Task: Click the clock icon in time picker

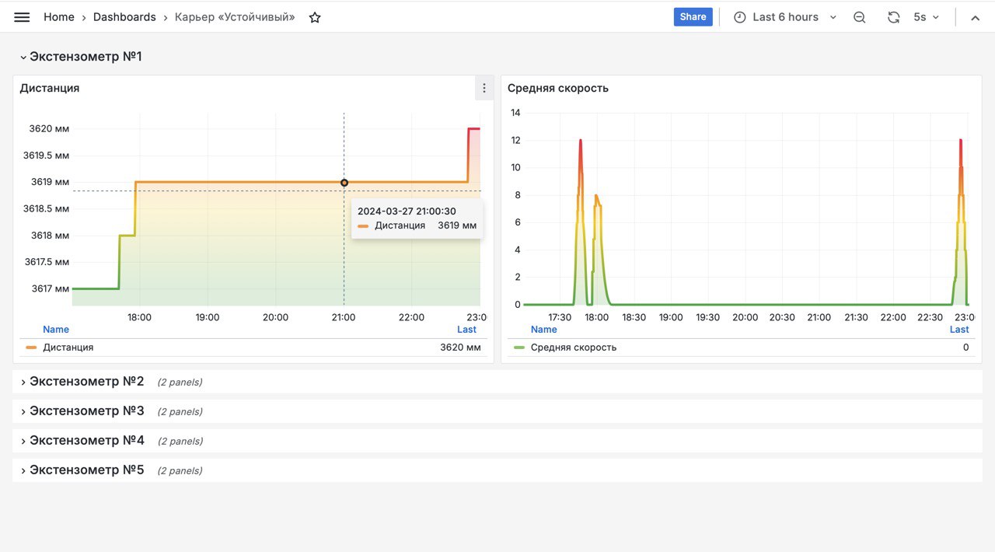Action: point(739,17)
